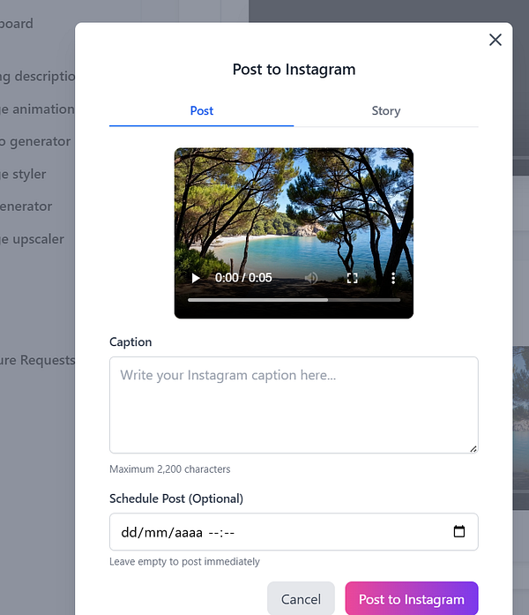The image size is (529, 615).
Task: Open Feature Requests in the sidebar
Action: coord(37,360)
